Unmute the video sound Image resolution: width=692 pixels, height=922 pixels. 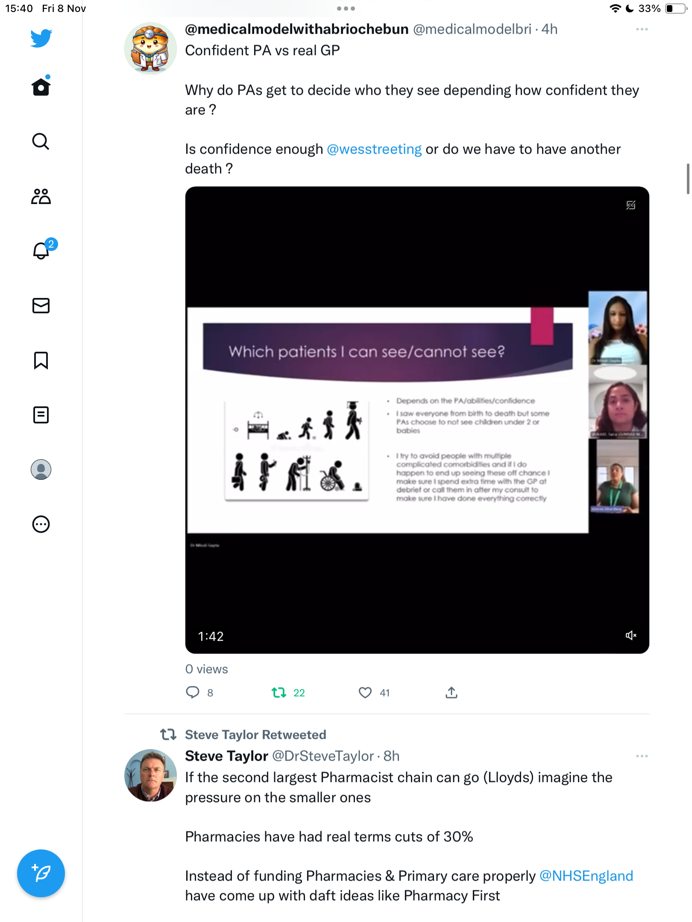point(631,636)
